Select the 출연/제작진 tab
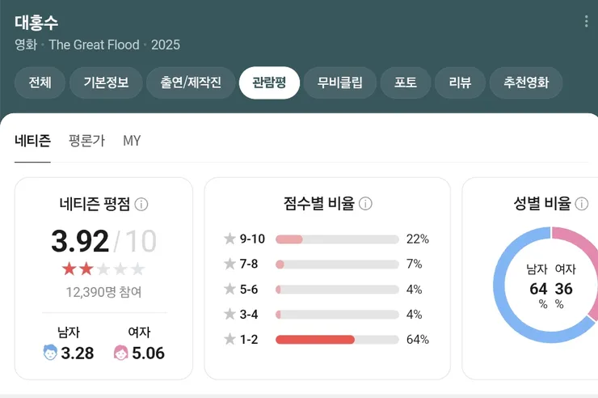The height and width of the screenshot is (398, 598). (x=191, y=83)
